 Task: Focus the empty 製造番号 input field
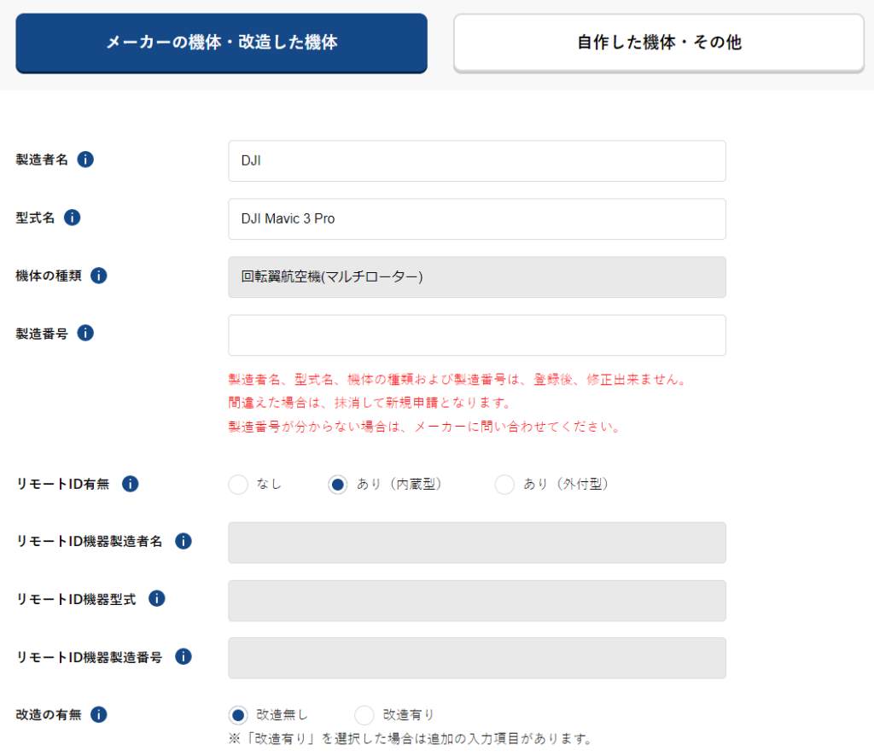click(476, 335)
